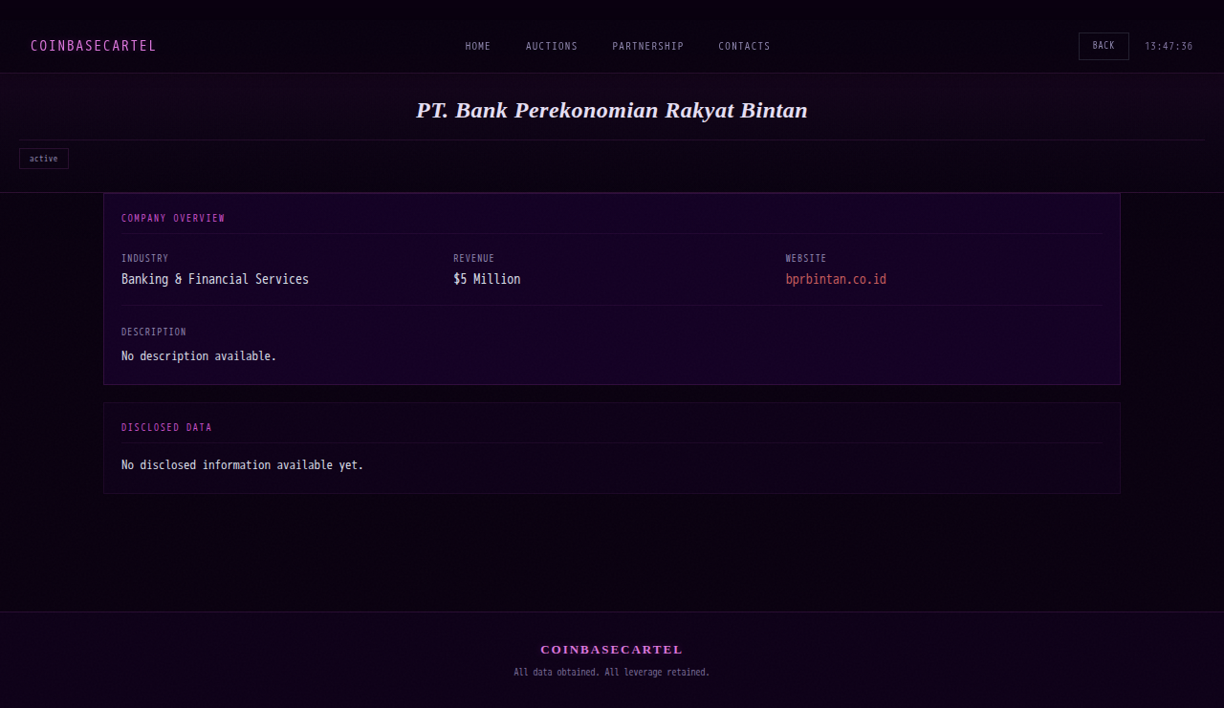Open the Auctions menu item
The image size is (1224, 708).
point(552,46)
